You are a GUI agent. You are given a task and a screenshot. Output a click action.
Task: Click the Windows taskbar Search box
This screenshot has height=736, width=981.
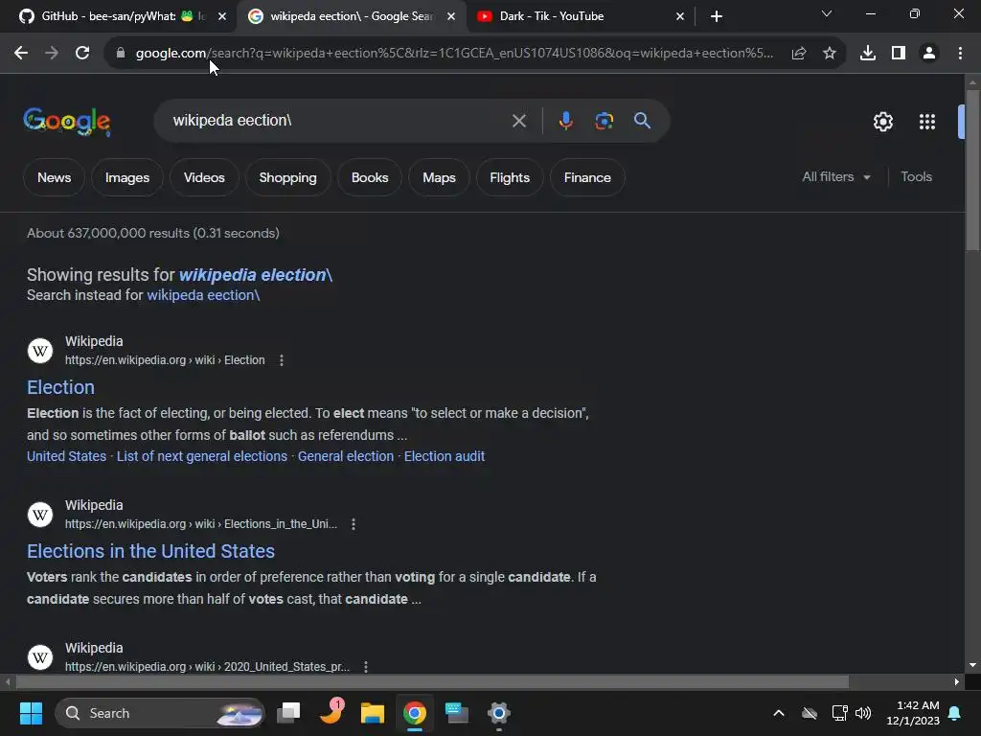point(160,713)
